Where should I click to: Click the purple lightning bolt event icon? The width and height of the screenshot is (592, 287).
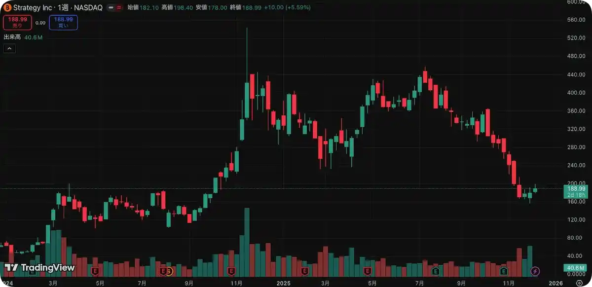[535, 271]
